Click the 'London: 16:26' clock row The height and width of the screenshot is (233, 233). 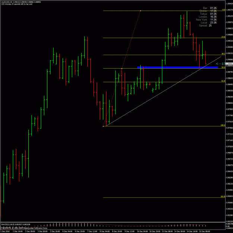coord(208,17)
